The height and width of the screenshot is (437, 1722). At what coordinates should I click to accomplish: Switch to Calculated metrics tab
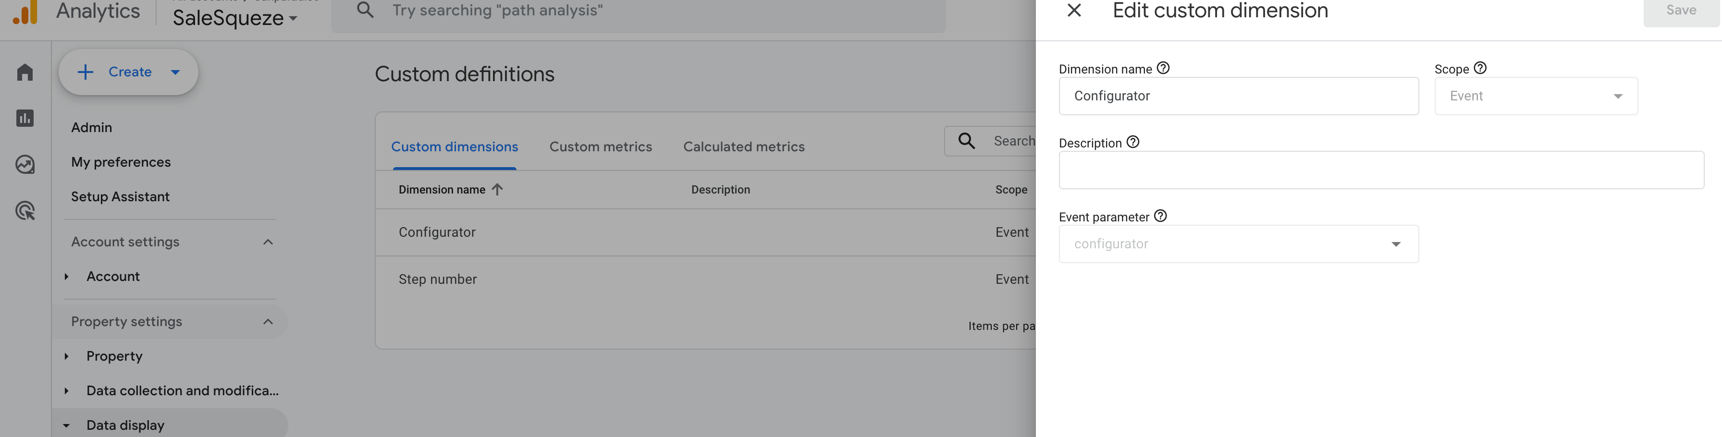pyautogui.click(x=744, y=147)
